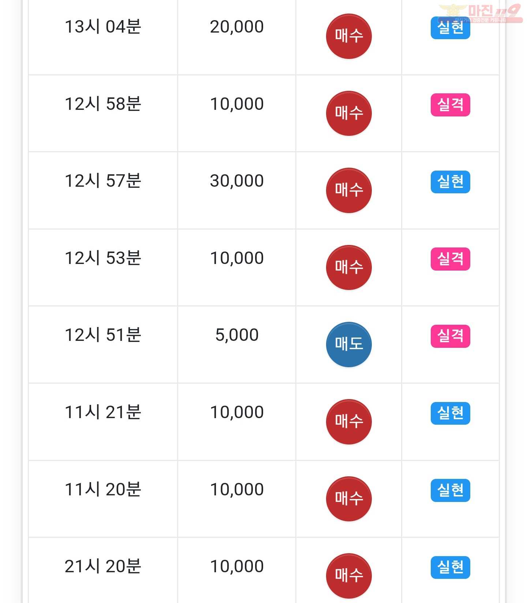Open the 마진 watermark logo at top right

(x=481, y=13)
